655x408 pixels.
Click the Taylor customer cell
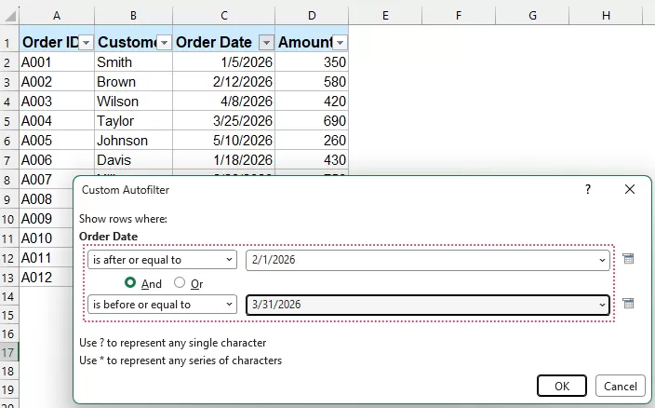[x=133, y=121]
